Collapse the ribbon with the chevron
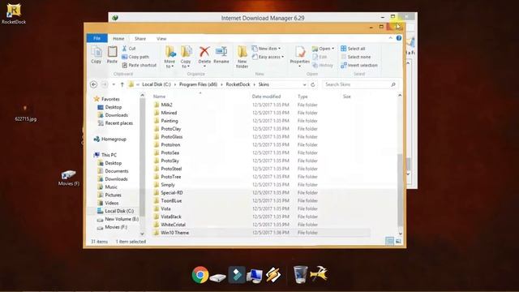519x292 pixels. click(391, 38)
